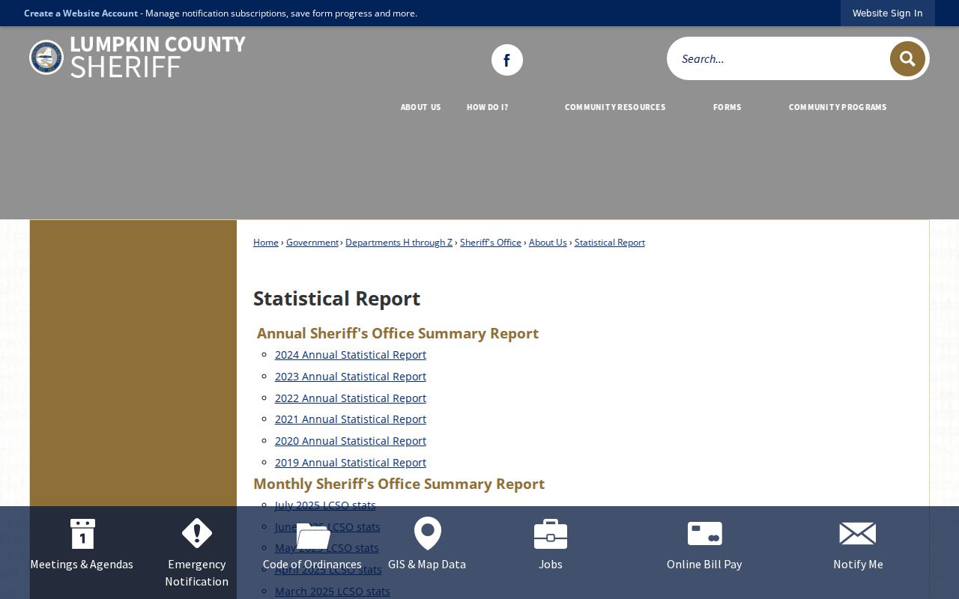
Task: Go to Home breadcrumb
Action: [x=266, y=242]
